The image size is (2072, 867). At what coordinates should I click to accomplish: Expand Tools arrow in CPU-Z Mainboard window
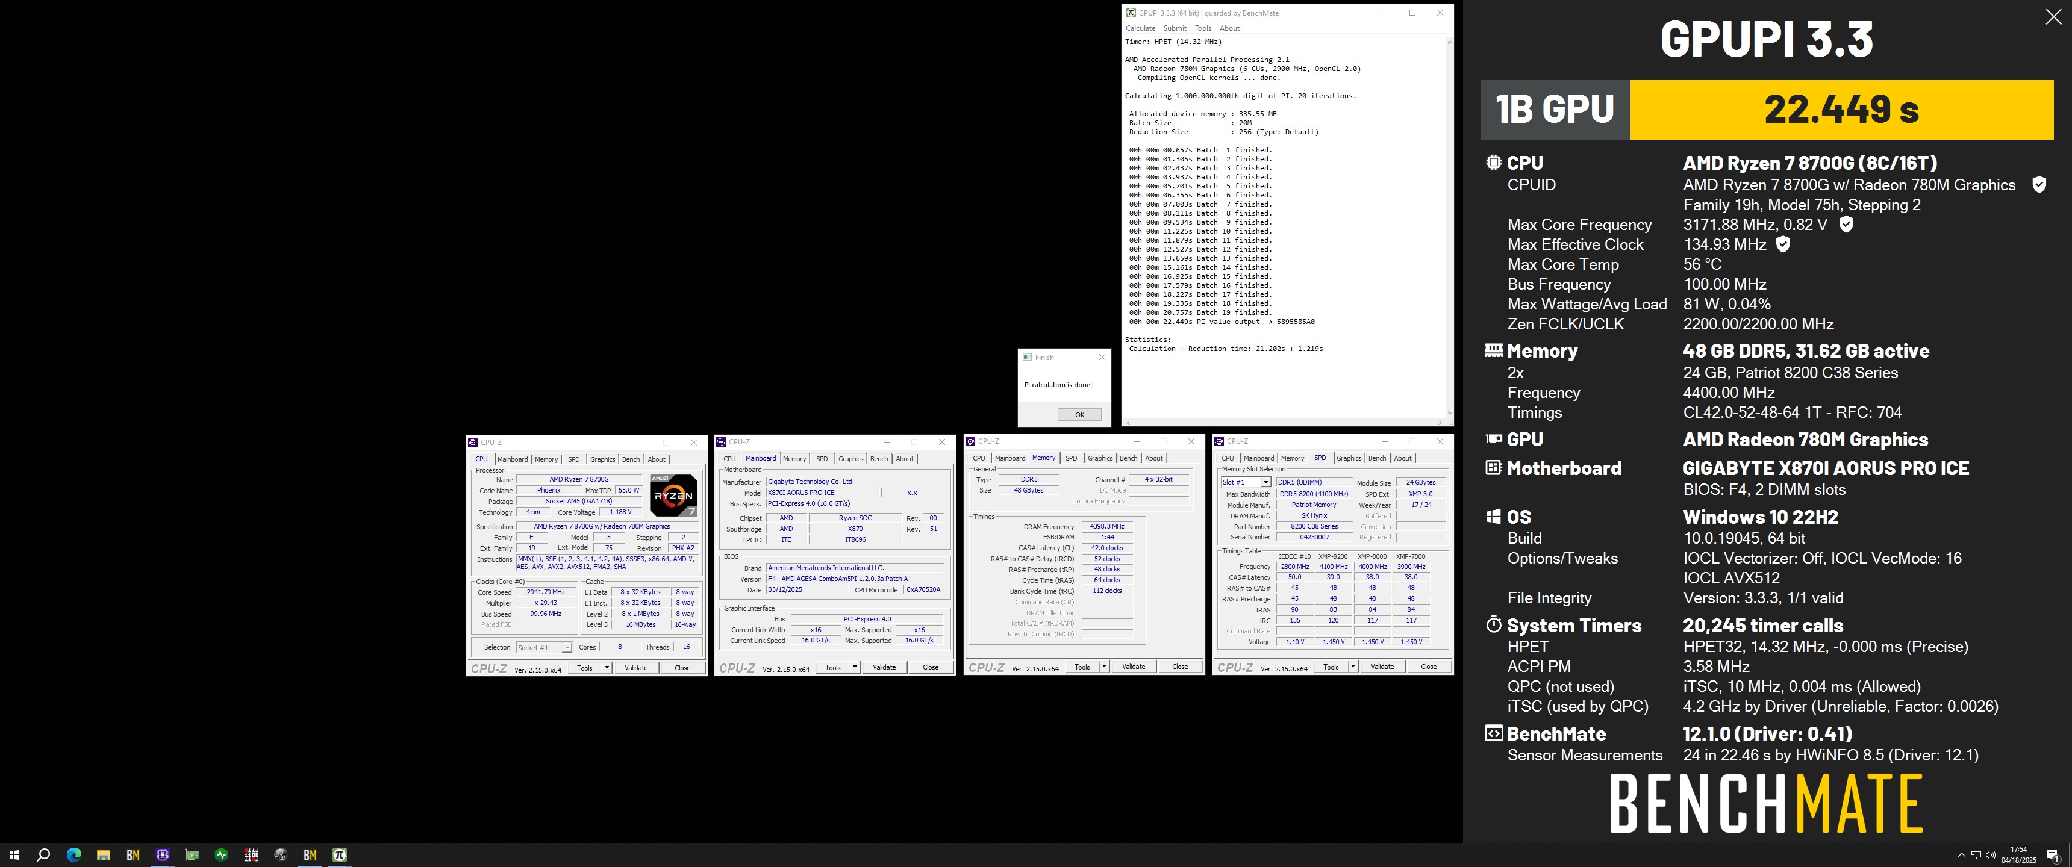[854, 667]
